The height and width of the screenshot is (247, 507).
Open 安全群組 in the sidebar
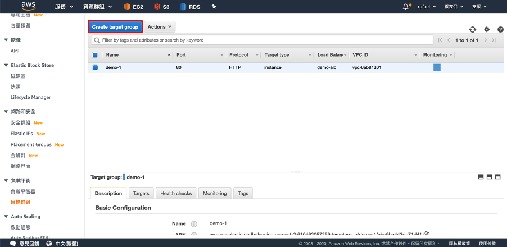[x=21, y=123]
